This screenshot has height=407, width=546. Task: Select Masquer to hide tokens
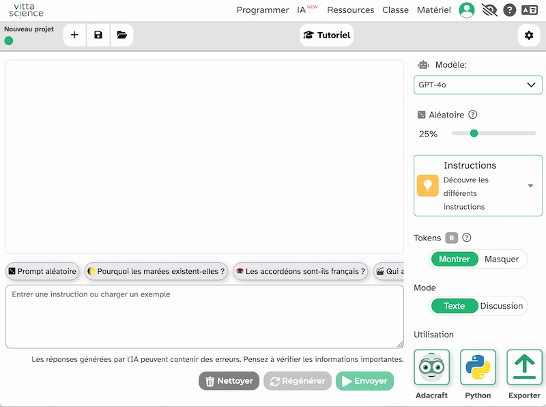tap(502, 259)
